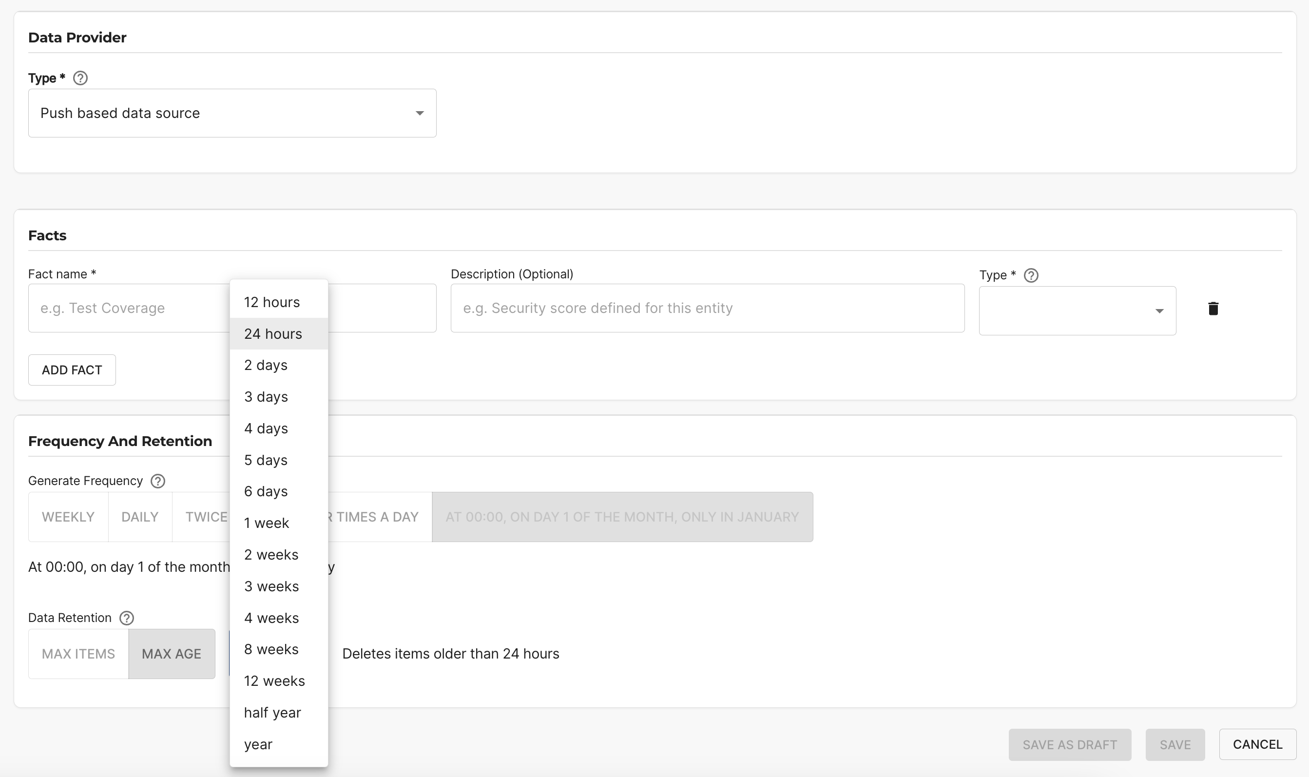Choose 12 hours from the list
The image size is (1309, 777).
[271, 302]
